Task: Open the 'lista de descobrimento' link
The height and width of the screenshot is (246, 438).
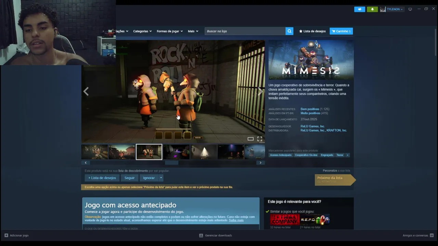Action: pyautogui.click(x=133, y=171)
